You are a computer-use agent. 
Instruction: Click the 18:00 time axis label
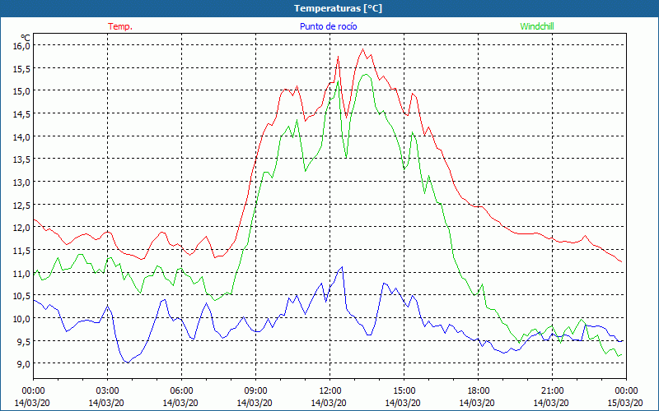click(479, 391)
